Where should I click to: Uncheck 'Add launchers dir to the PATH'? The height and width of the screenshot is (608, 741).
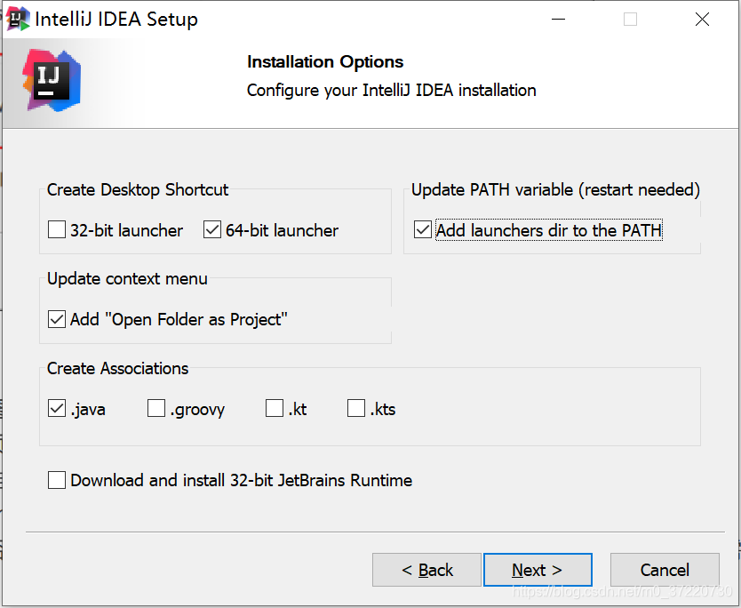[x=422, y=229]
